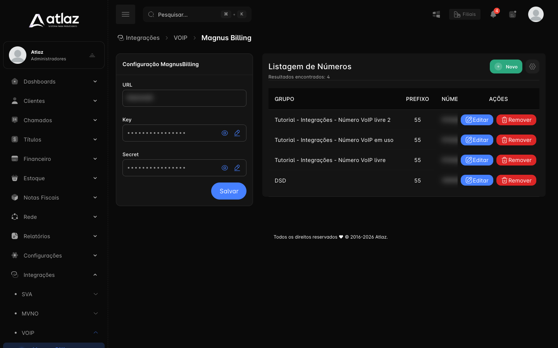
Task: Edit the Key field pencil icon
Action: tap(237, 133)
